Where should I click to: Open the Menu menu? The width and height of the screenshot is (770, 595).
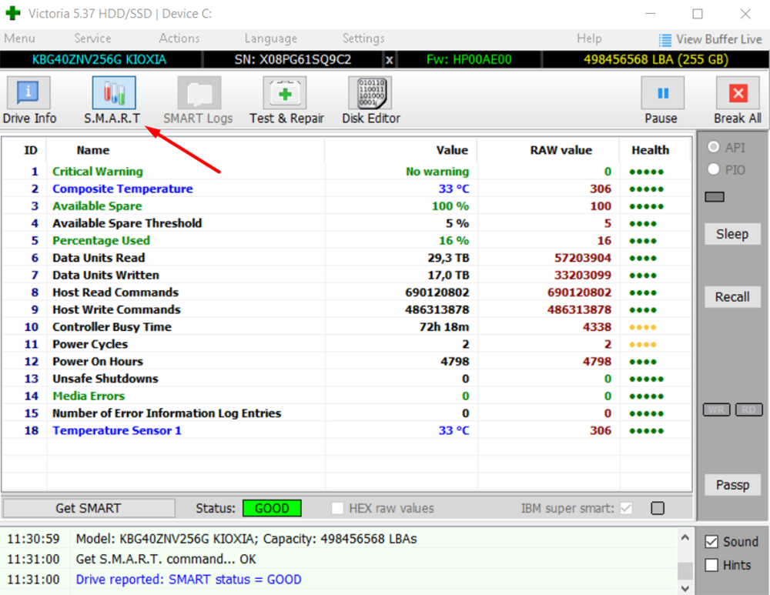20,38
